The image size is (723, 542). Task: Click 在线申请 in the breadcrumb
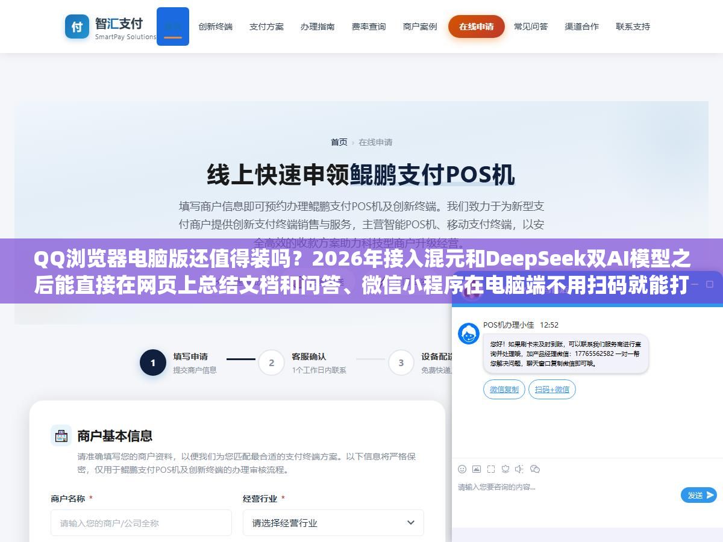point(375,142)
